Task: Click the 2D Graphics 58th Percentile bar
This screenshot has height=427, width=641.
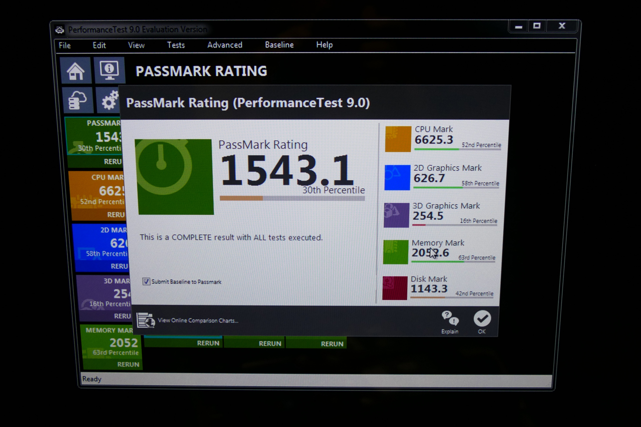Action: pyautogui.click(x=456, y=187)
